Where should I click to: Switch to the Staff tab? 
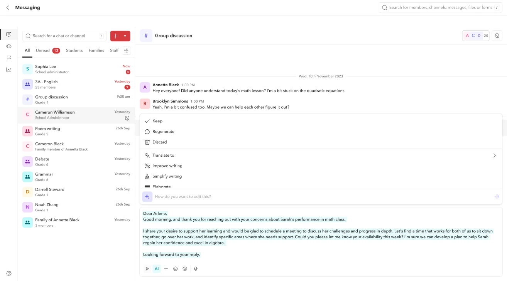(114, 50)
